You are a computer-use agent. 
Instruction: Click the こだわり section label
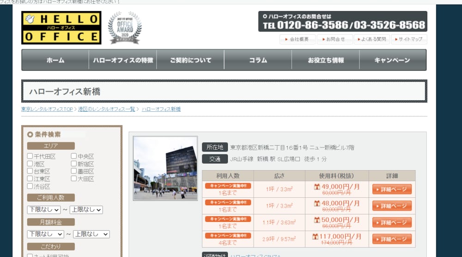click(51, 246)
